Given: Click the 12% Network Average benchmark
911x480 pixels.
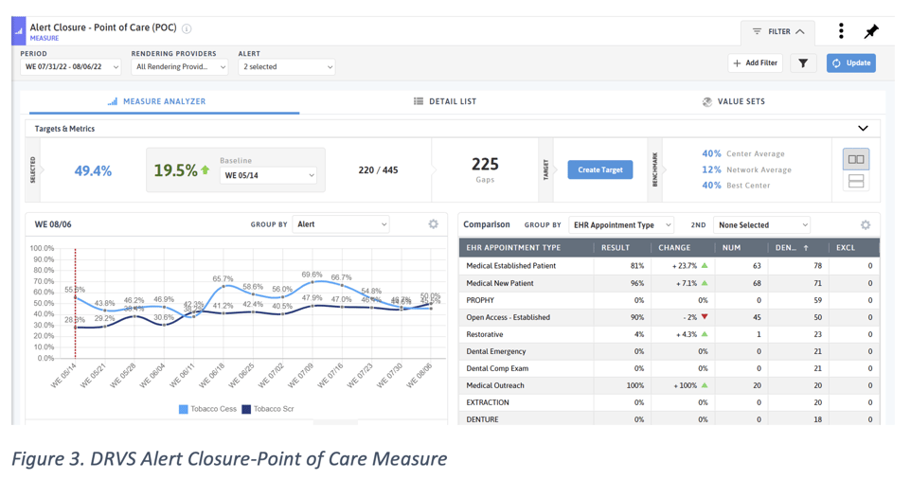Looking at the screenshot, I should point(746,169).
